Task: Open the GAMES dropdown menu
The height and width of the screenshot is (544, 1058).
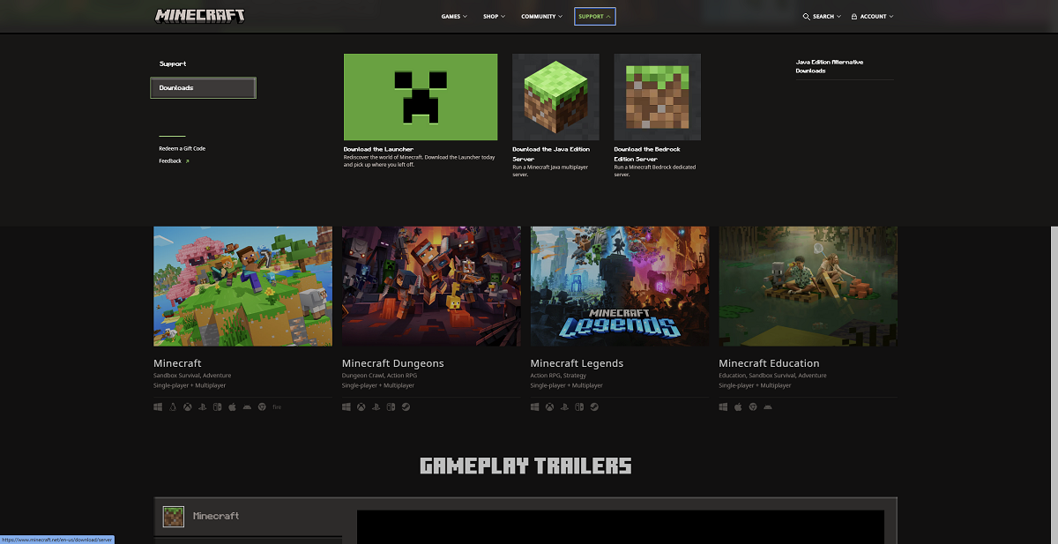Action: pyautogui.click(x=453, y=16)
